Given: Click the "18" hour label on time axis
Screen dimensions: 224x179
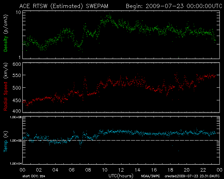Looking at the screenshot, I should point(170,170).
